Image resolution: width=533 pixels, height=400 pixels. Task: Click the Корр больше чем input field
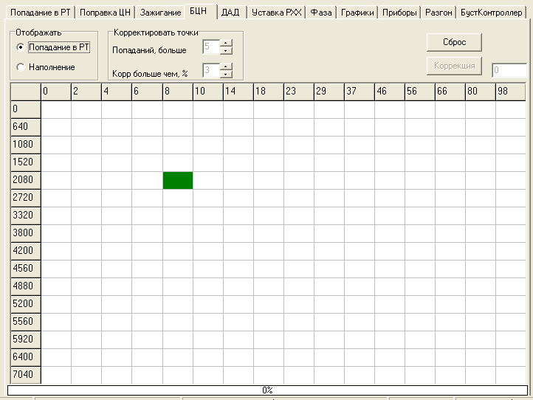[211, 70]
